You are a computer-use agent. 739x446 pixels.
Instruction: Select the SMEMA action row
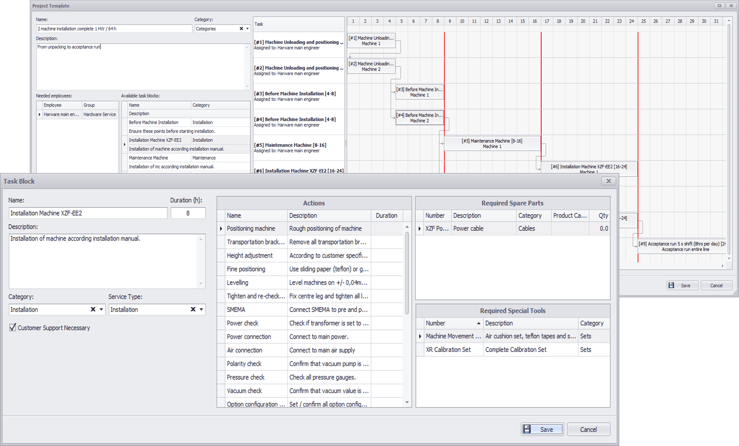coord(310,310)
